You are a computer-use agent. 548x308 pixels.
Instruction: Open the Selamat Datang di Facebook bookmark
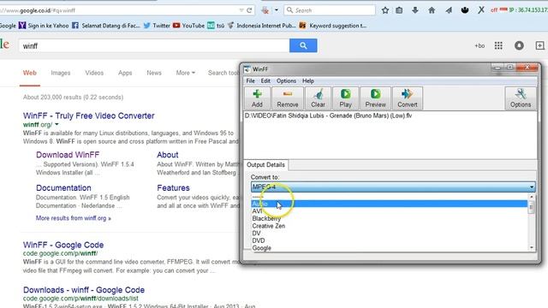pyautogui.click(x=106, y=26)
